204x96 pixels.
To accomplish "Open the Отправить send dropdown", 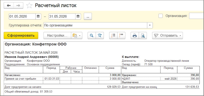I will coord(168,35).
